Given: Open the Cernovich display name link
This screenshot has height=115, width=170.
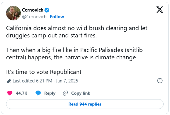Looking at the screenshot, I should pyautogui.click(x=33, y=10).
